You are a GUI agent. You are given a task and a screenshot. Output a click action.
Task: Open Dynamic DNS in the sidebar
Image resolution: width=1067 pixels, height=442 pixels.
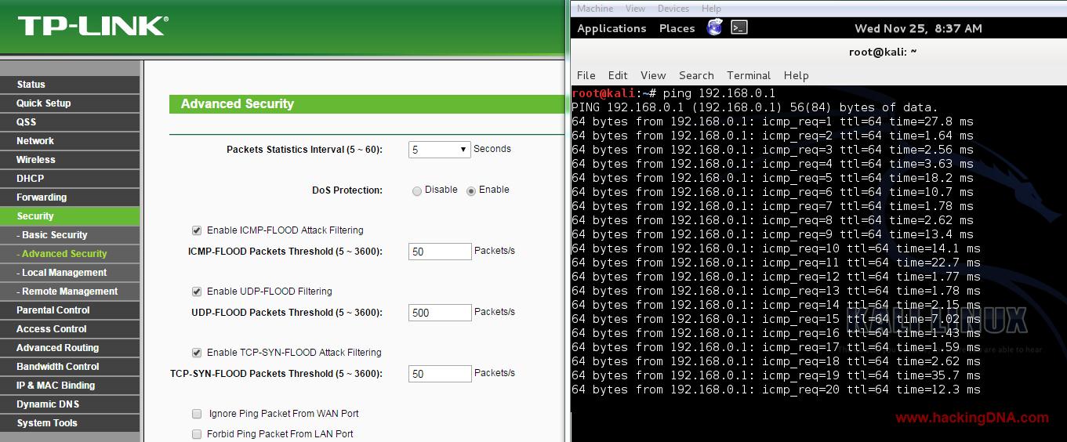coord(70,404)
